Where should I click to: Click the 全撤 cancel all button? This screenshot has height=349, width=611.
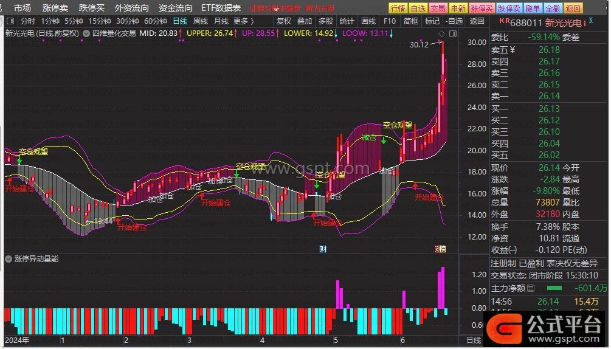coord(553,8)
